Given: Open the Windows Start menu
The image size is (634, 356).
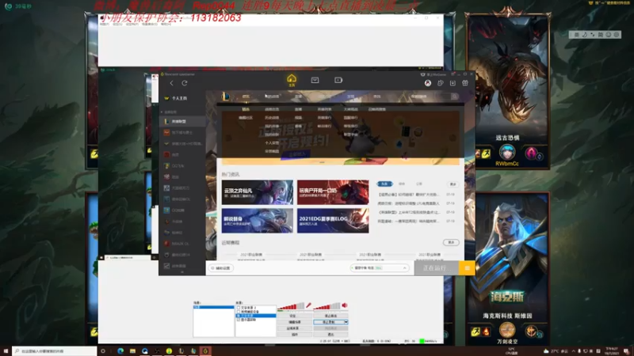Looking at the screenshot, I should coord(6,351).
